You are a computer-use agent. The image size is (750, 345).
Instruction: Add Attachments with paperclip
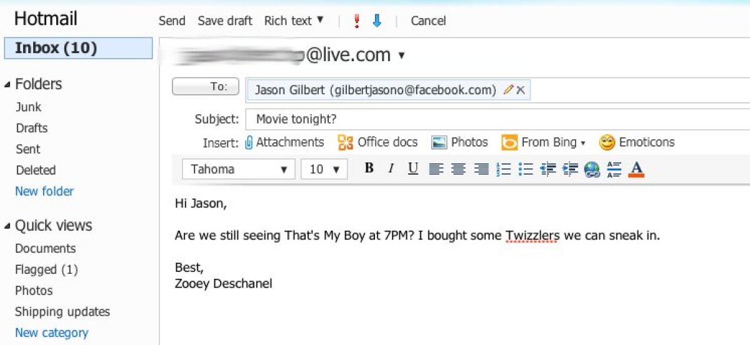click(x=284, y=142)
